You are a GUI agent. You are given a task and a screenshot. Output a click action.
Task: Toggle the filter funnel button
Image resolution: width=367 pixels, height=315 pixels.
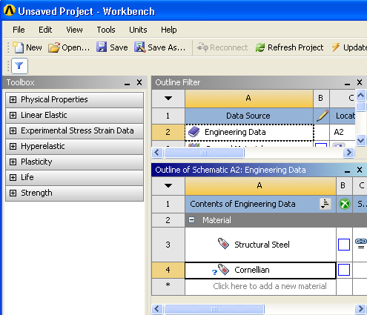tap(19, 66)
